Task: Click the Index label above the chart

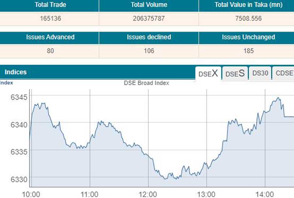Action: point(7,83)
